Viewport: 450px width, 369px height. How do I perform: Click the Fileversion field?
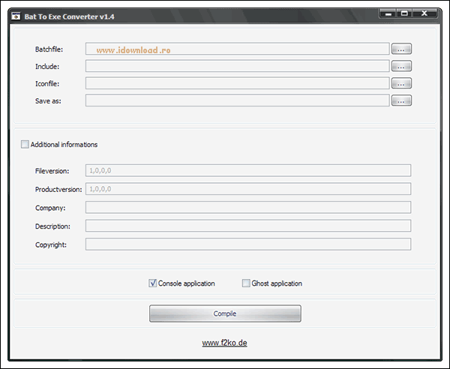pos(248,170)
